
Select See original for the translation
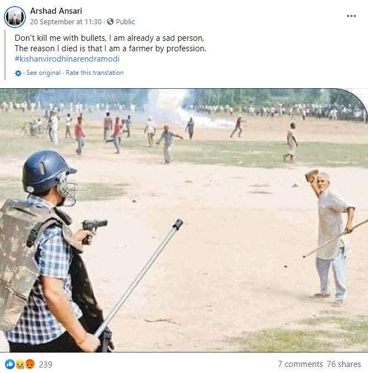[x=44, y=73]
